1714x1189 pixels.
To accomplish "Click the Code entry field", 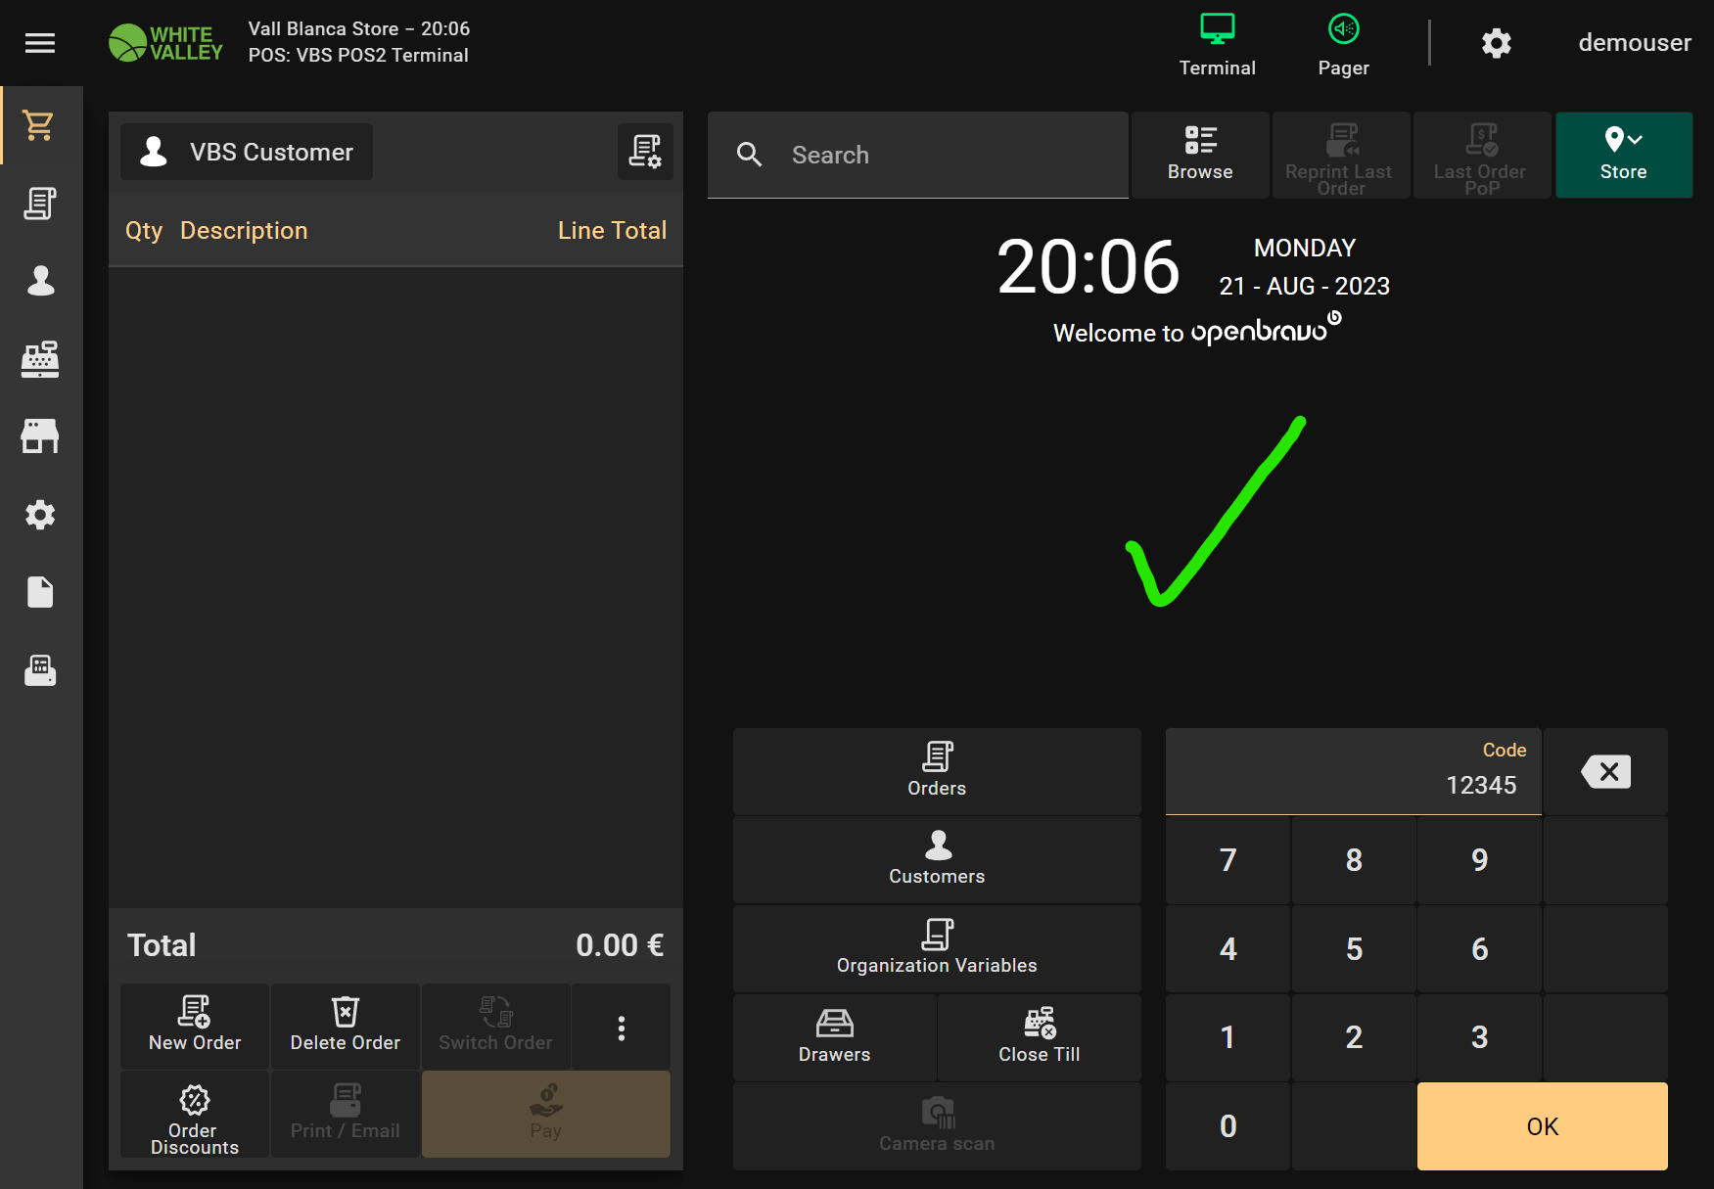I will point(1353,771).
